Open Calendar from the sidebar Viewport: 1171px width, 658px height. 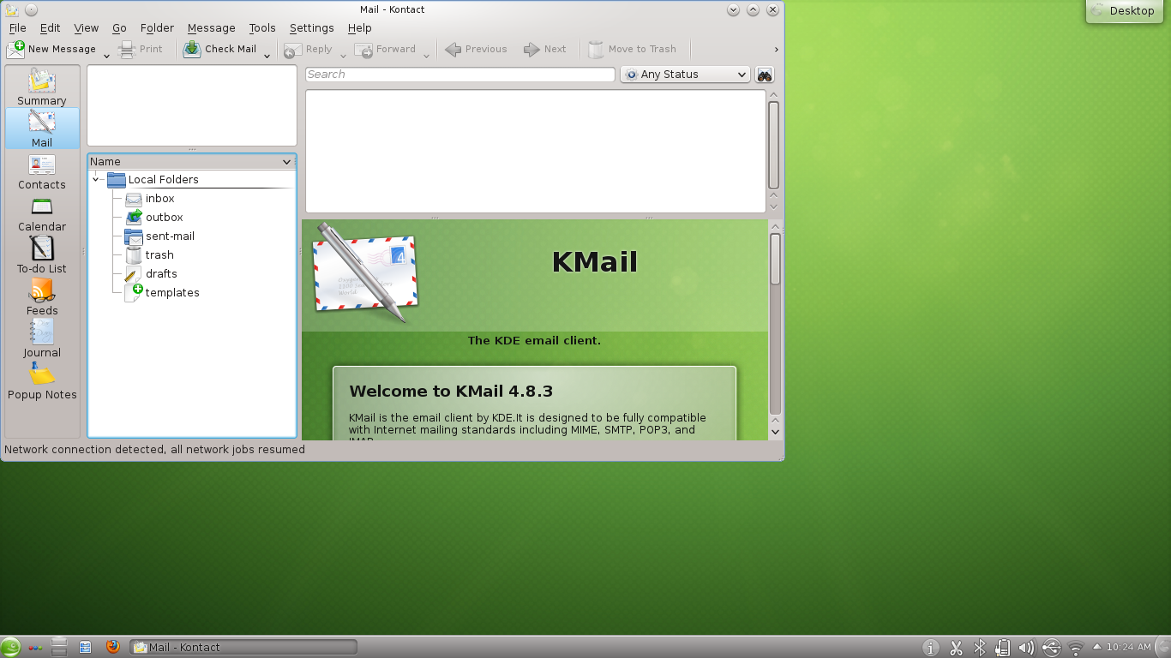pyautogui.click(x=41, y=212)
